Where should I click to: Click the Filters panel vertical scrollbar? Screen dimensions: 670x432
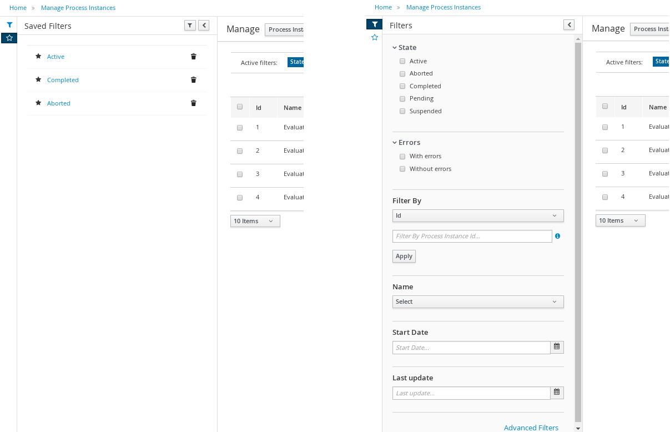[x=578, y=222]
